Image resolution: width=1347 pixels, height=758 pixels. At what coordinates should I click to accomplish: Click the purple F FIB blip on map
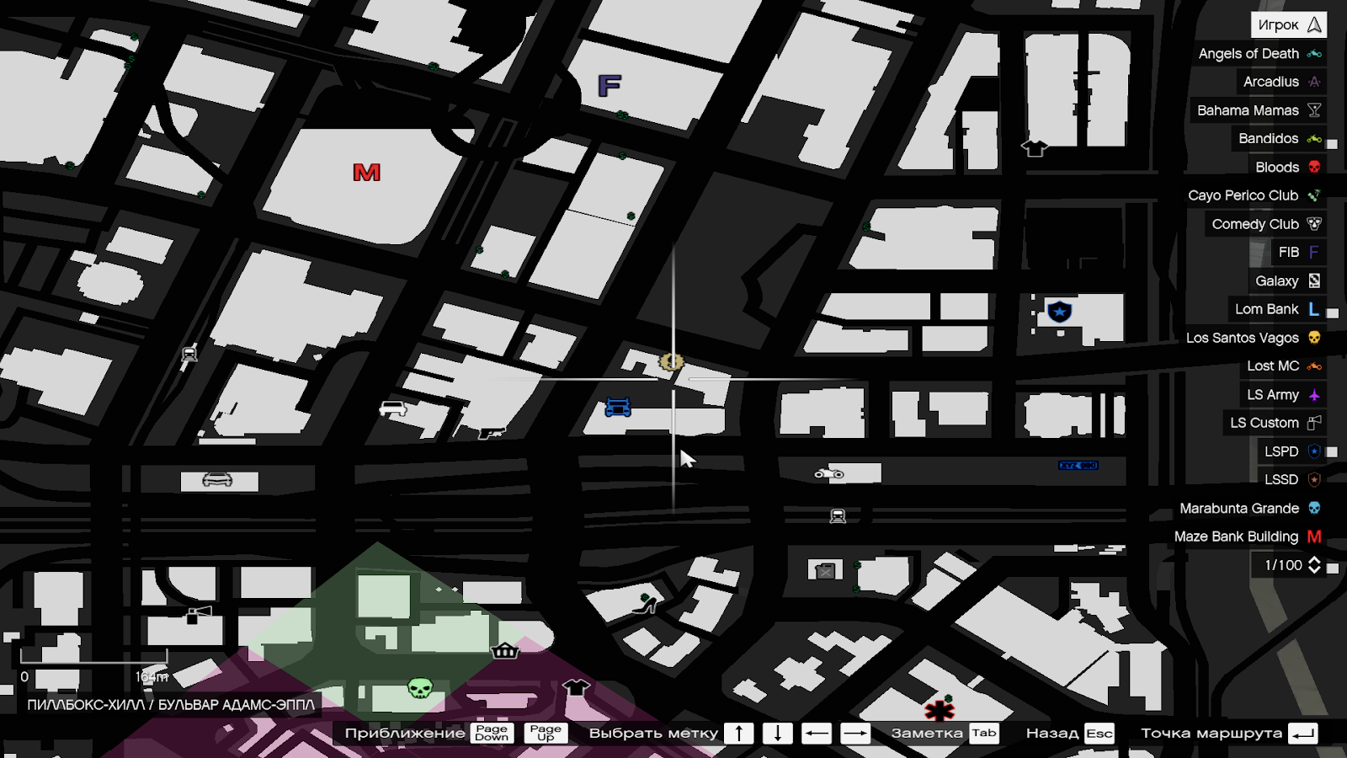[x=610, y=85]
